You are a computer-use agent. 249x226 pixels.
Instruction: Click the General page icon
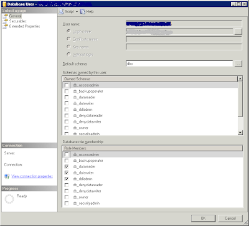tap(6, 16)
